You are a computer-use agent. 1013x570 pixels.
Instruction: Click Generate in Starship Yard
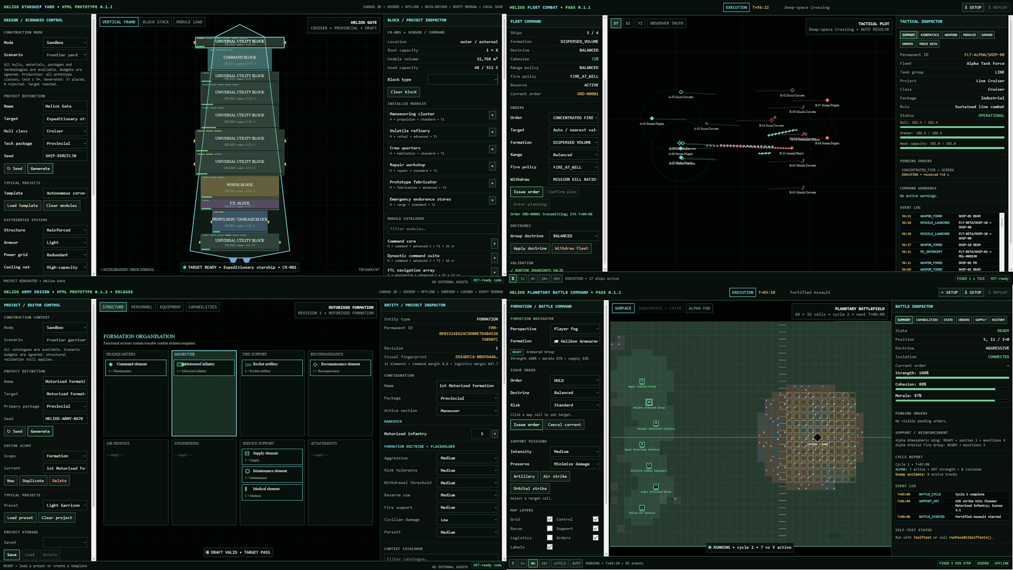(40, 169)
